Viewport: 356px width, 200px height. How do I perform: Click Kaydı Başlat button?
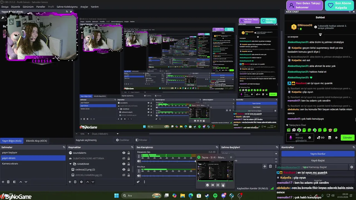318,160
